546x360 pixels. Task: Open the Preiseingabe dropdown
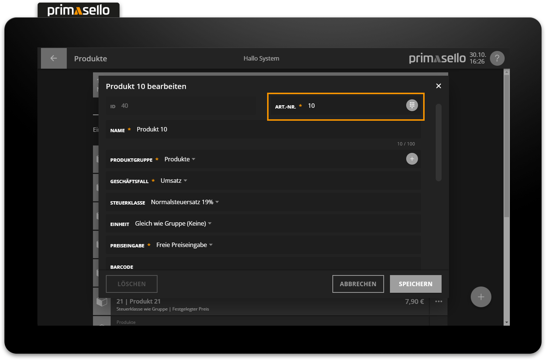tap(184, 244)
